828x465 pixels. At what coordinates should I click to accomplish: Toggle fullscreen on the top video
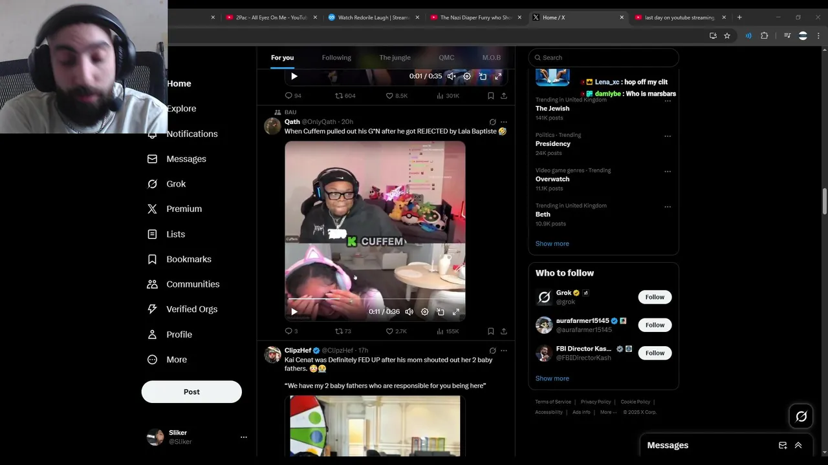[x=498, y=76]
